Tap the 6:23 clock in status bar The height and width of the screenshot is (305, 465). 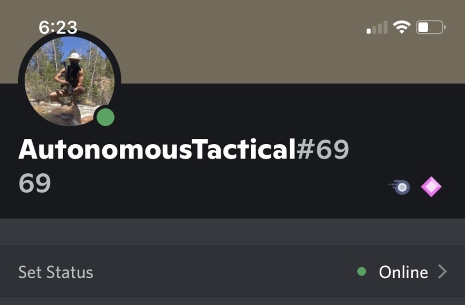click(58, 27)
